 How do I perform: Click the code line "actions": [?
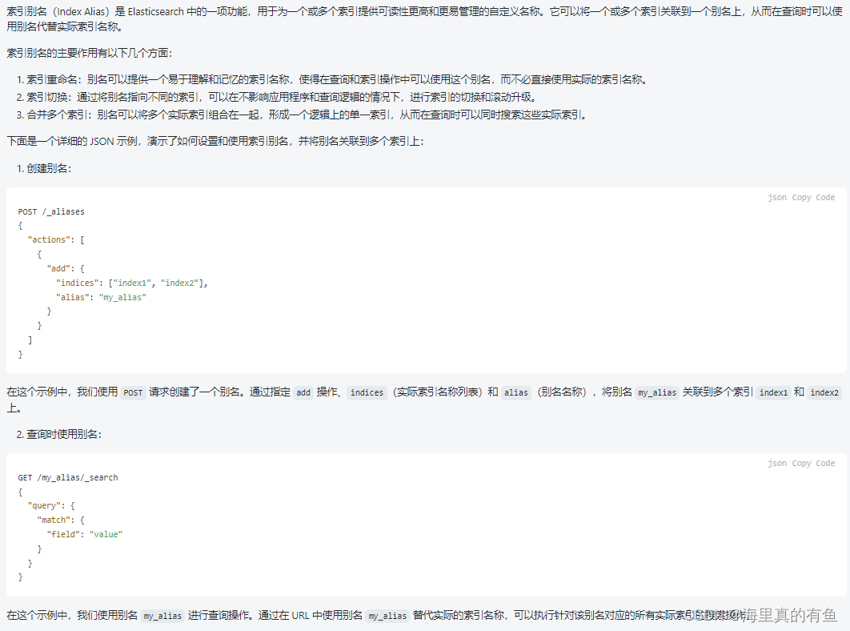pos(56,239)
